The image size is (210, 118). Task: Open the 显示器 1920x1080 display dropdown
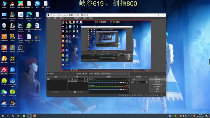click(x=112, y=74)
